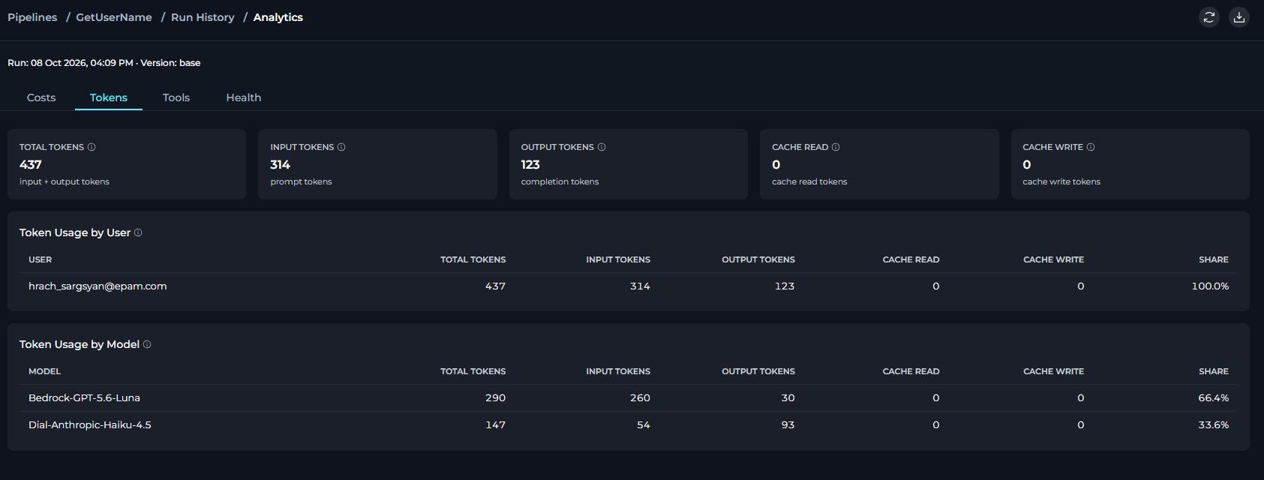Click USER column header

click(41, 259)
